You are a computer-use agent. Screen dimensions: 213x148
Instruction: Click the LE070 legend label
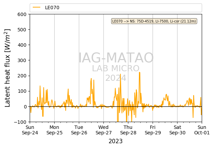52,8
